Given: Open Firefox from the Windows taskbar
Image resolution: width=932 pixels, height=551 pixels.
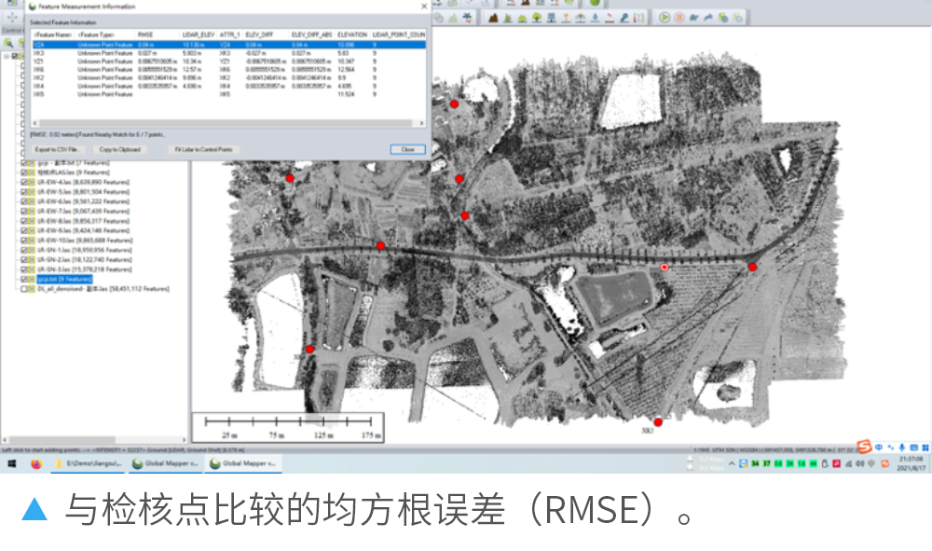Looking at the screenshot, I should click(35, 462).
